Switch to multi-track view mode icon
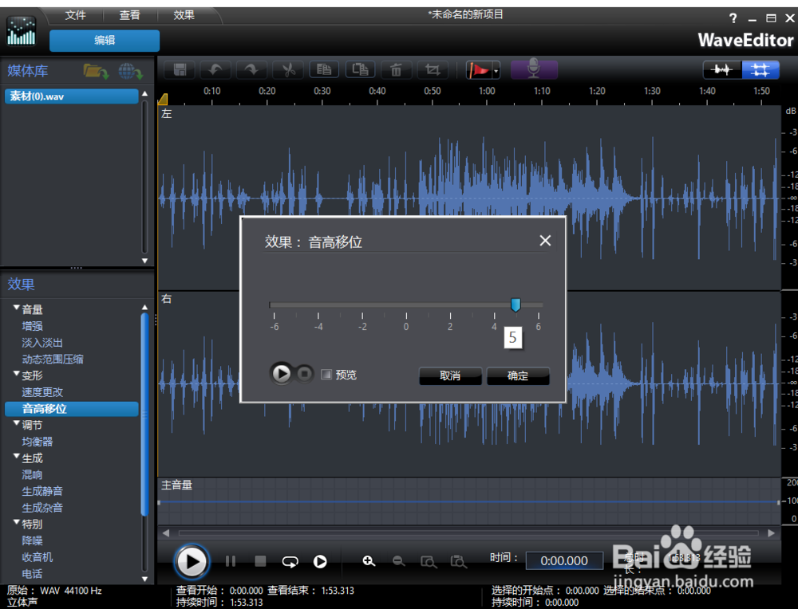Screen dimensions: 798x609 pos(760,69)
